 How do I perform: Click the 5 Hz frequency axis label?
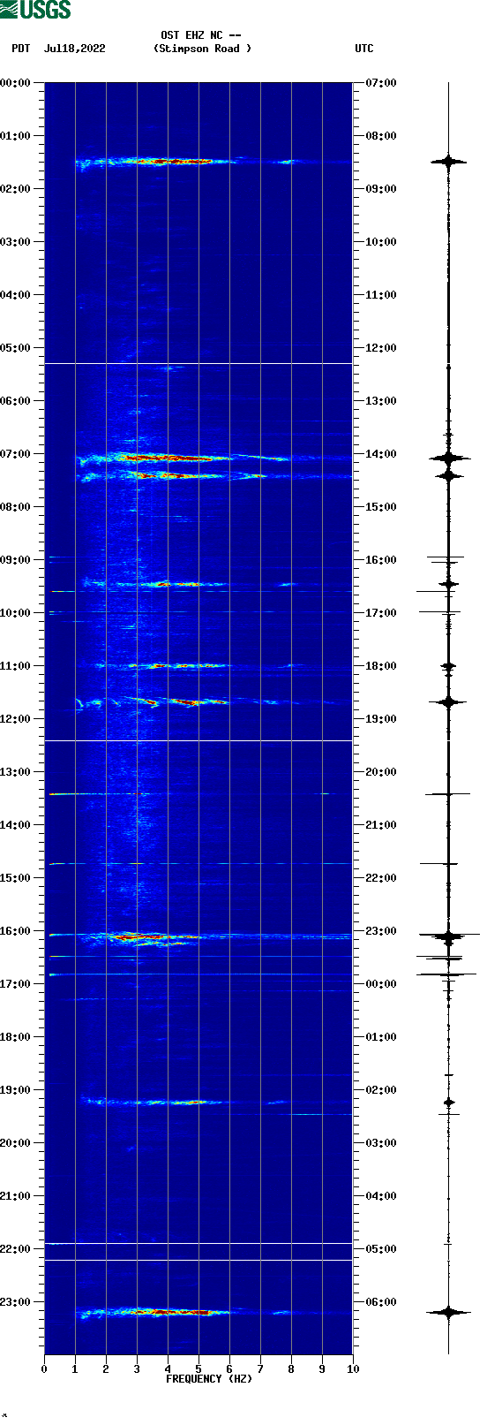point(199,1369)
